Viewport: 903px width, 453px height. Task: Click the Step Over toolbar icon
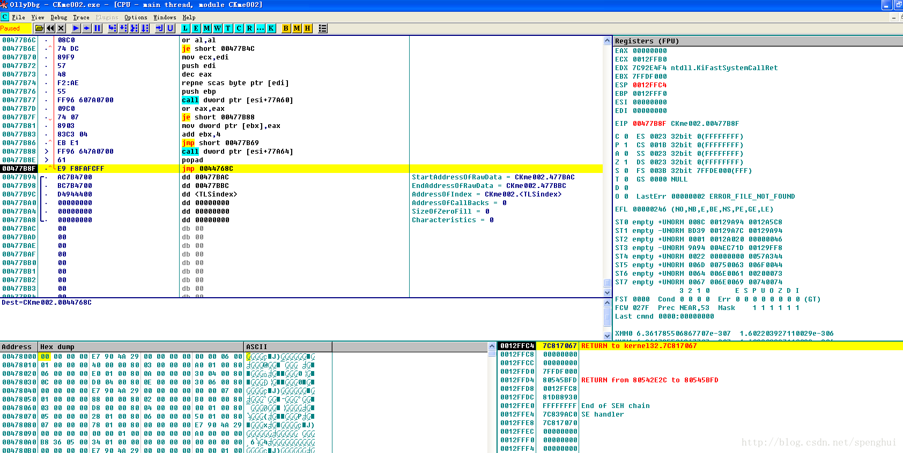point(123,28)
